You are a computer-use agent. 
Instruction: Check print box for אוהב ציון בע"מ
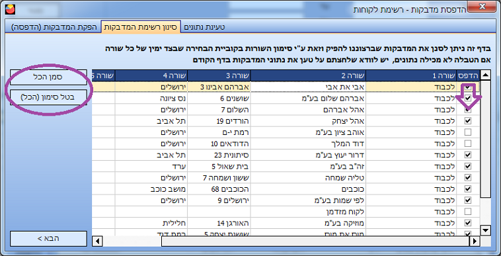point(468,132)
